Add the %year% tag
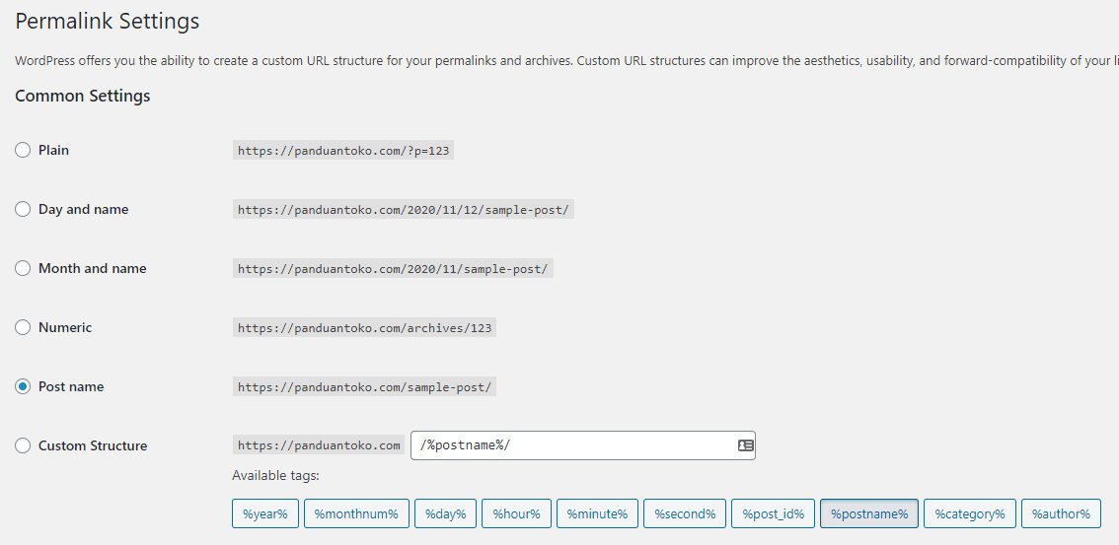This screenshot has height=545, width=1119. click(x=264, y=513)
